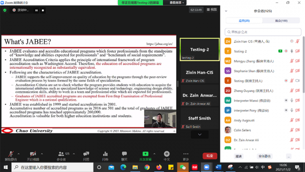Pause the recording

pyautogui.click(x=36, y=10)
